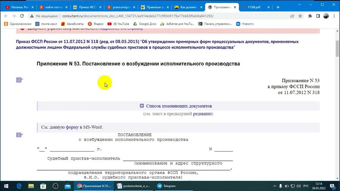Screen dimensions: 340x191
Task: Open the Новости VK bookmark
Action: [x=245, y=24]
